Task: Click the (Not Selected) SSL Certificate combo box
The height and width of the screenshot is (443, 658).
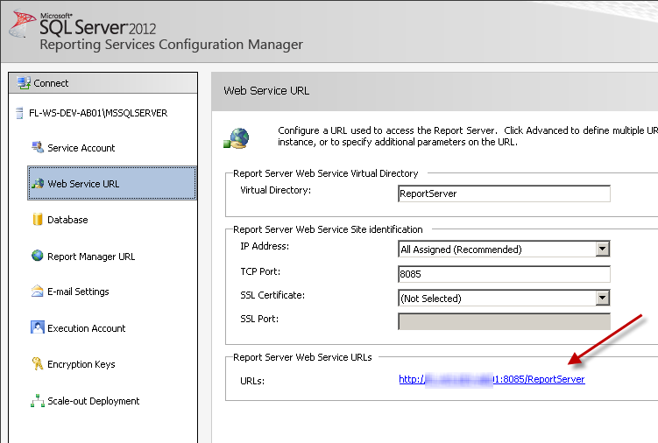Action: point(504,298)
